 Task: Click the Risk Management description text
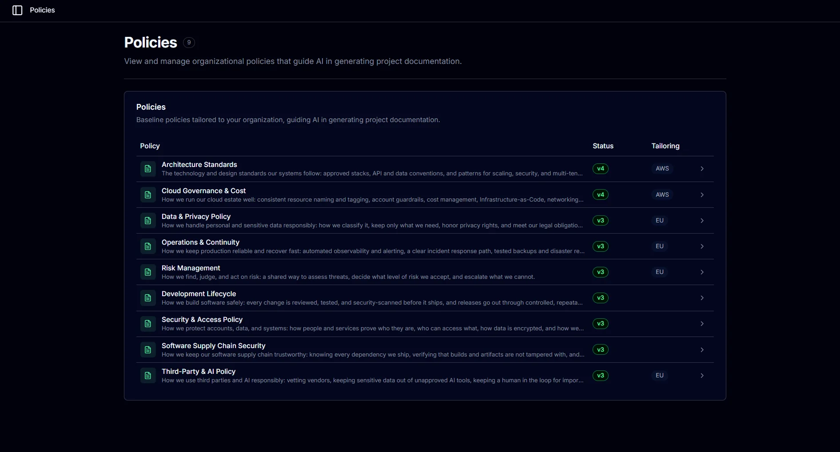(348, 277)
